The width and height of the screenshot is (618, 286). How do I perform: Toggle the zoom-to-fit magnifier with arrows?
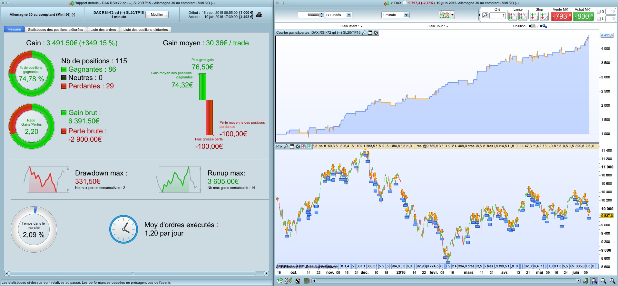(x=594, y=281)
